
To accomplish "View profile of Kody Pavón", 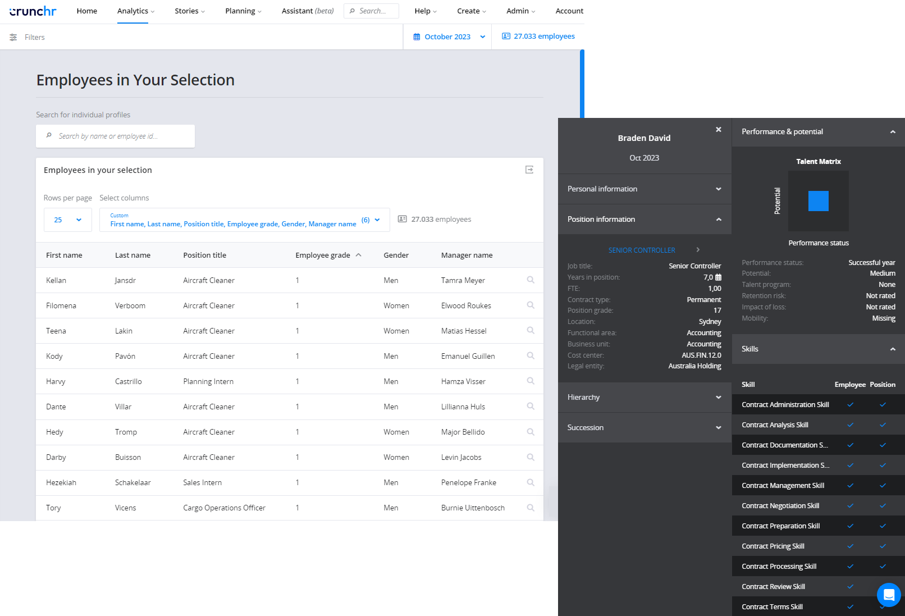I will point(531,356).
